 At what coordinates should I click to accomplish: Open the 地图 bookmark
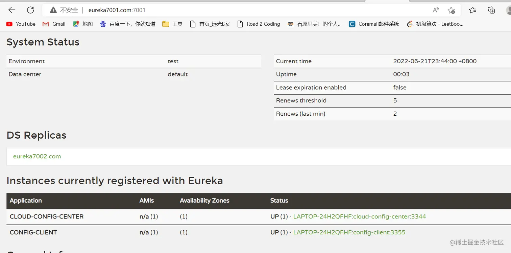83,24
